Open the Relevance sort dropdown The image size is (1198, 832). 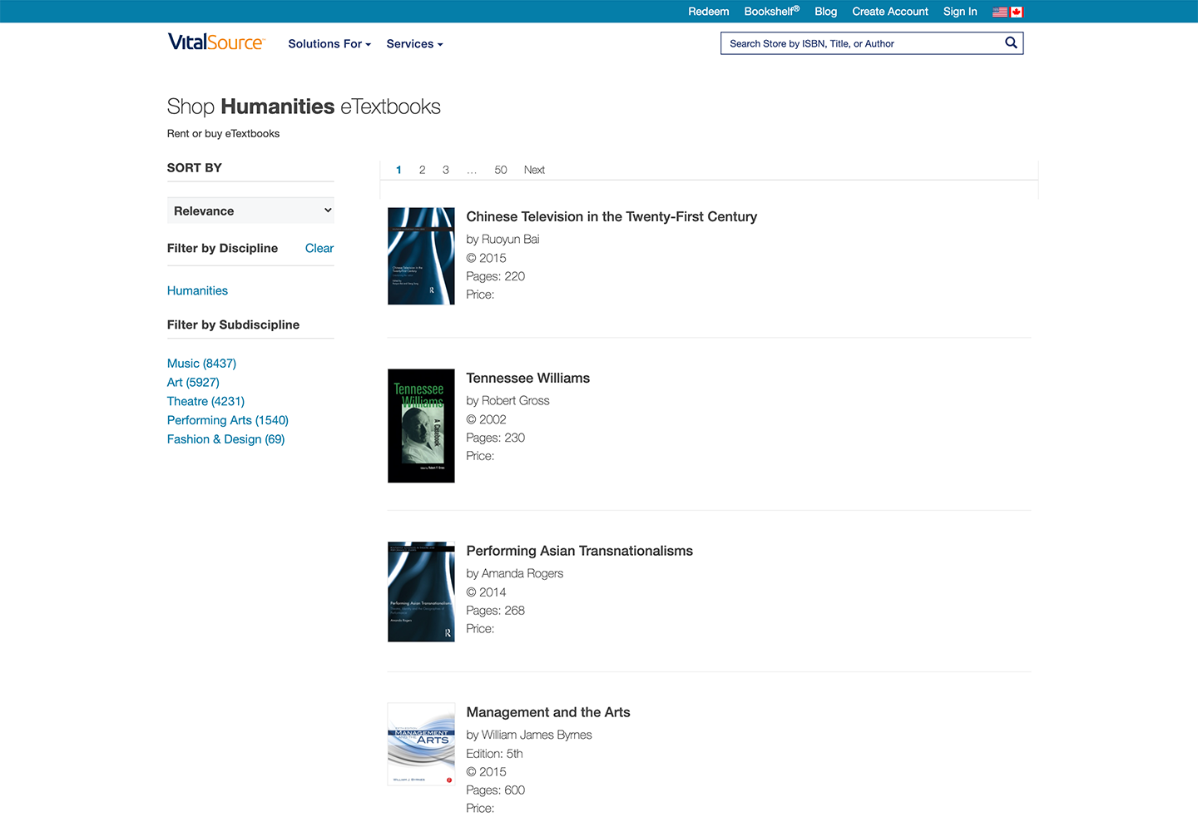coord(250,210)
